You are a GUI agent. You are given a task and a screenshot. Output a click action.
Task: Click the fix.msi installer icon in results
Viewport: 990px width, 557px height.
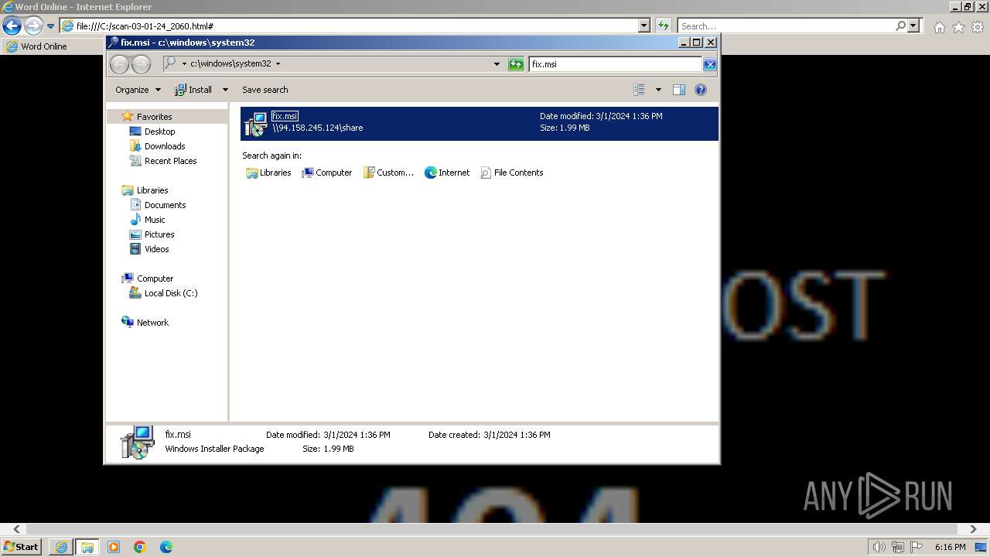255,124
